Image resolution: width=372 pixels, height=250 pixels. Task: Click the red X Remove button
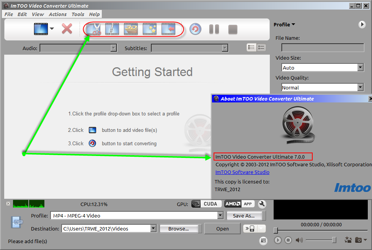click(67, 29)
